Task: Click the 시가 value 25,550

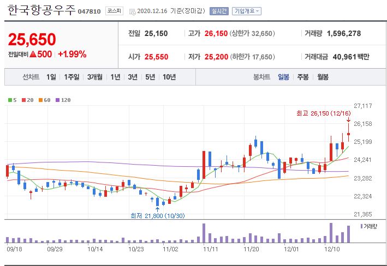Action: click(x=156, y=57)
